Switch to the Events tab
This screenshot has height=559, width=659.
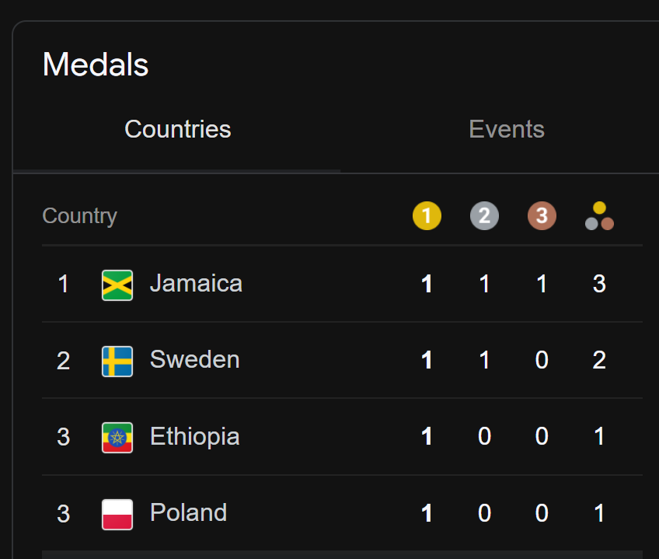click(x=507, y=129)
